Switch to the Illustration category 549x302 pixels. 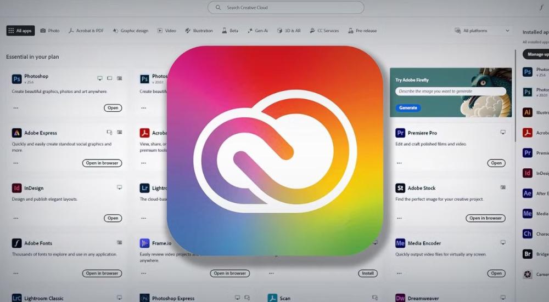(x=199, y=31)
